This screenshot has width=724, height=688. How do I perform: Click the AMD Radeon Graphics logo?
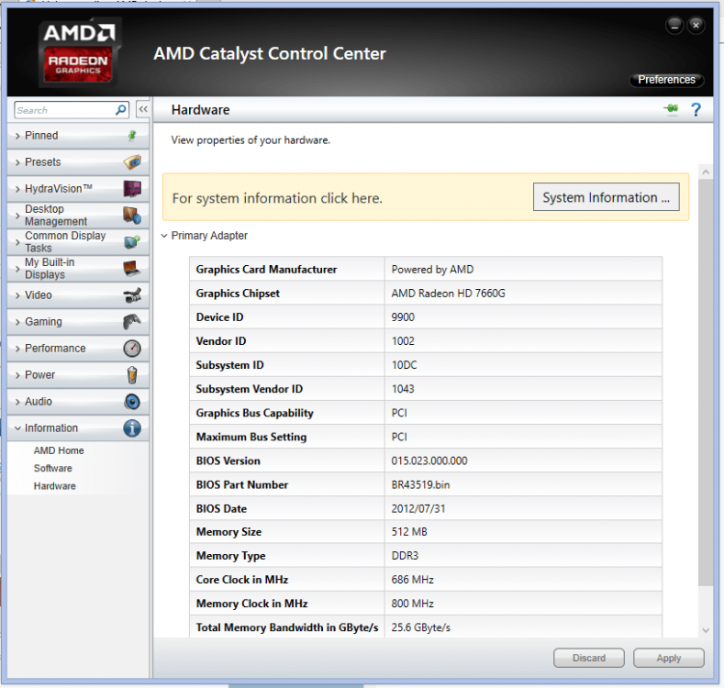click(79, 51)
